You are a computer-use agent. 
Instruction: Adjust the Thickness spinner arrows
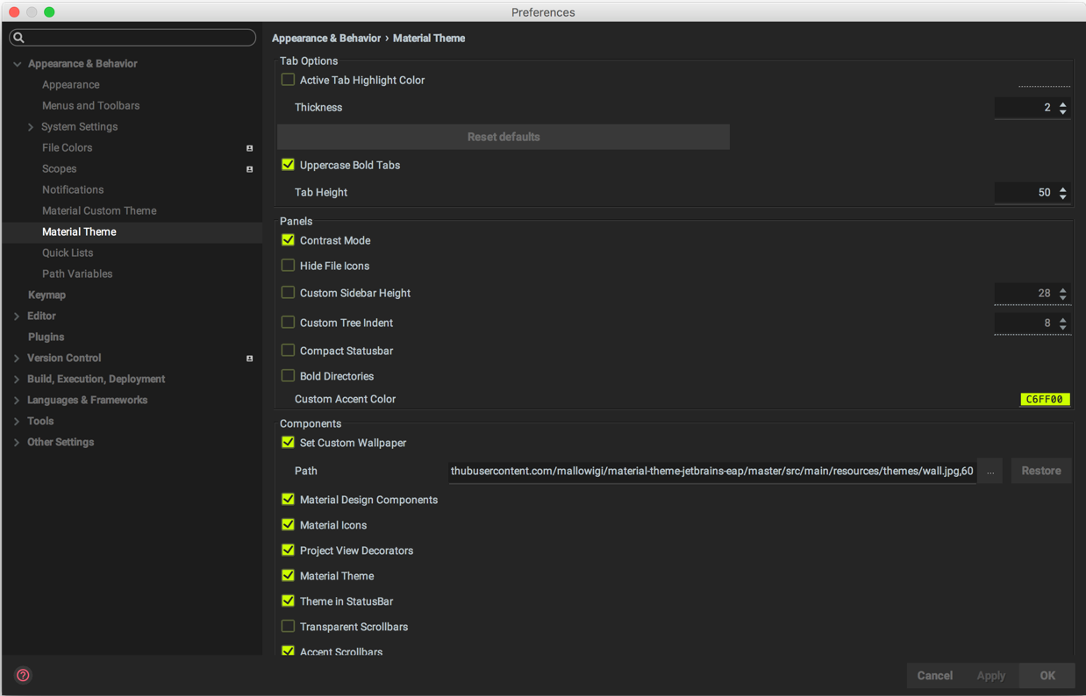[x=1063, y=108]
